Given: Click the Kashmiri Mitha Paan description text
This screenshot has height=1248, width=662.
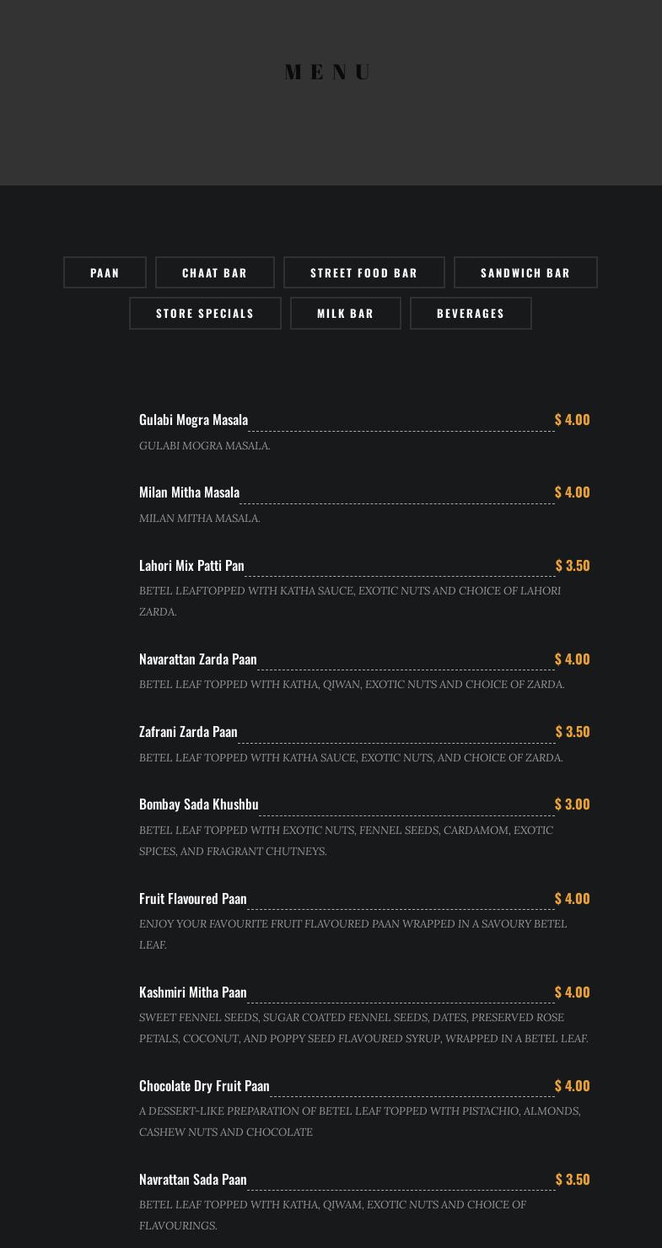Looking at the screenshot, I should (363, 1028).
